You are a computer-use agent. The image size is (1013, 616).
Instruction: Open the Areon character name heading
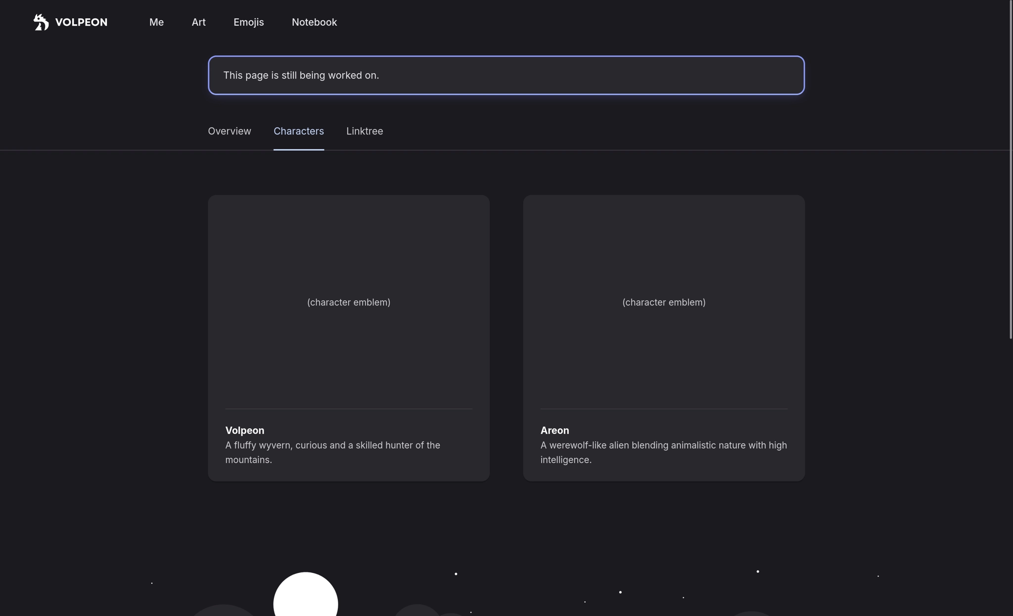pos(554,430)
